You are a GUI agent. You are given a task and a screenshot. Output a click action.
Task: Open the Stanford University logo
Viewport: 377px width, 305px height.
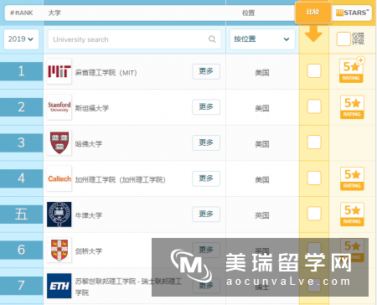[59, 107]
